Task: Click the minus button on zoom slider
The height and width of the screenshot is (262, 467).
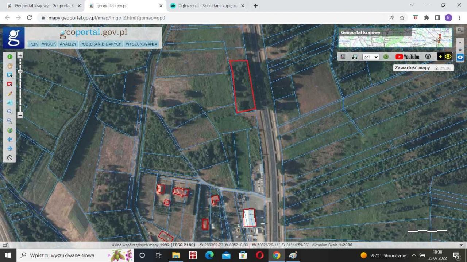Action: [20, 115]
